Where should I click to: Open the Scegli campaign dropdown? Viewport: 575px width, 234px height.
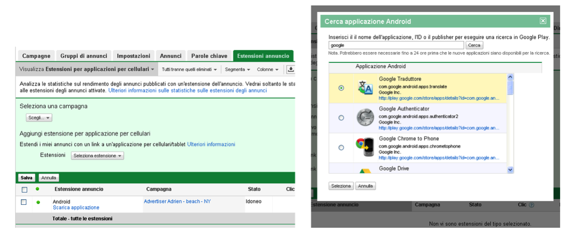39,118
